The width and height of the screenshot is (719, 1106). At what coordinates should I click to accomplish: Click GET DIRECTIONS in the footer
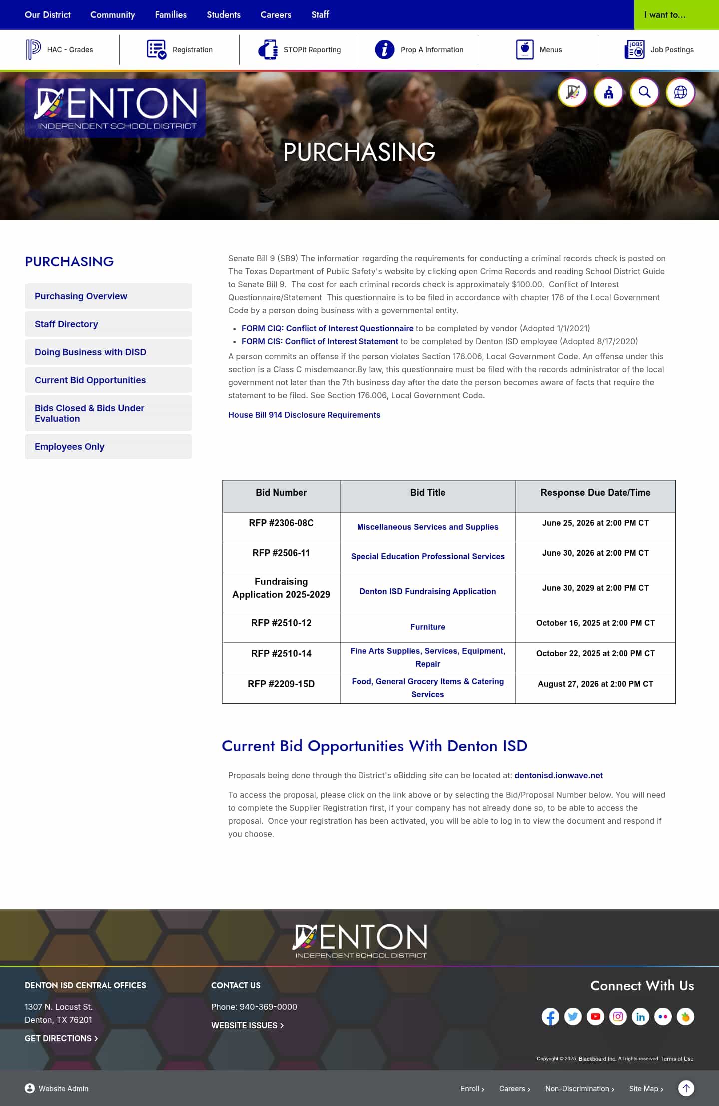[x=61, y=1038]
